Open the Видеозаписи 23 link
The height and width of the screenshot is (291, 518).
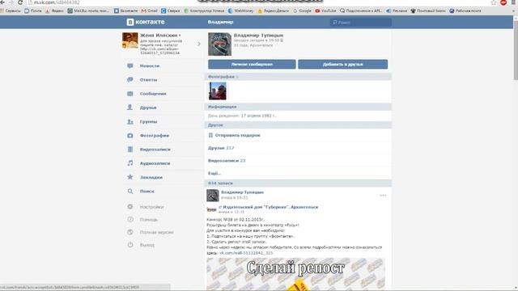tap(227, 161)
